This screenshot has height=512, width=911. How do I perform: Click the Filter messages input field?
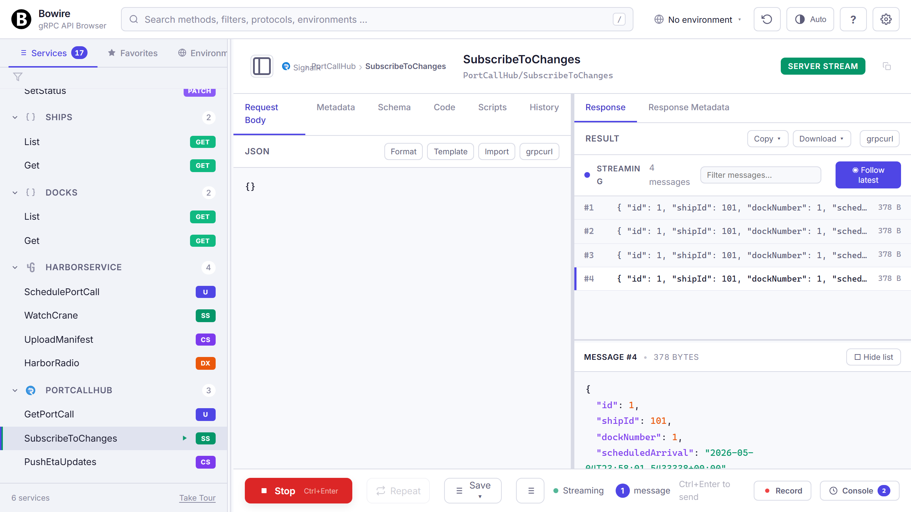(760, 175)
